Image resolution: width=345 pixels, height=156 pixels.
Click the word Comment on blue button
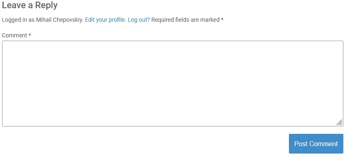(x=324, y=144)
